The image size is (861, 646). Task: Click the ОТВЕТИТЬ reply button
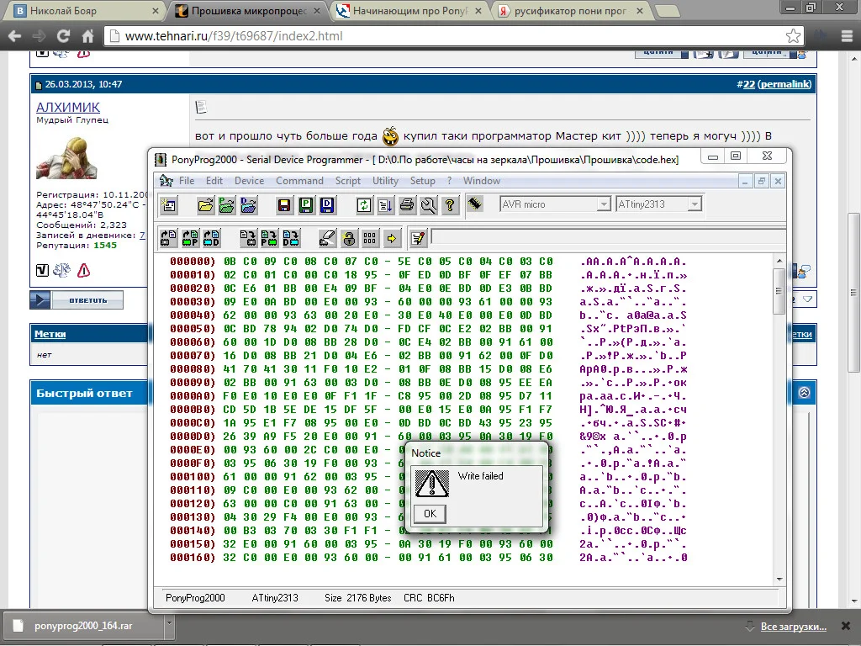pos(77,300)
